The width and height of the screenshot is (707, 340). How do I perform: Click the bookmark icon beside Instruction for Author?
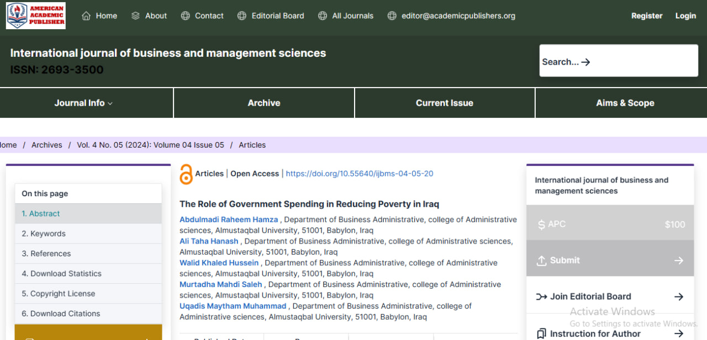[542, 333]
